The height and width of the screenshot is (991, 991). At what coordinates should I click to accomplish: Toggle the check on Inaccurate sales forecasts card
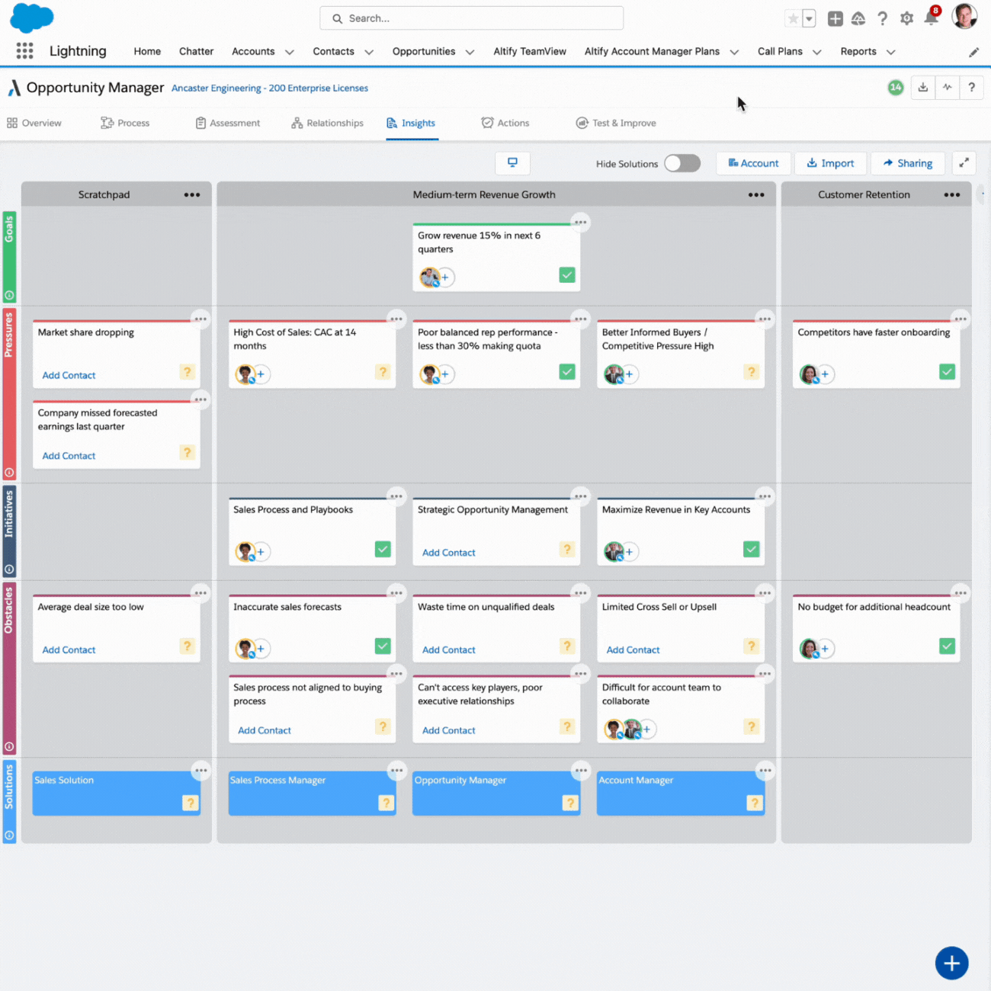pyautogui.click(x=383, y=646)
